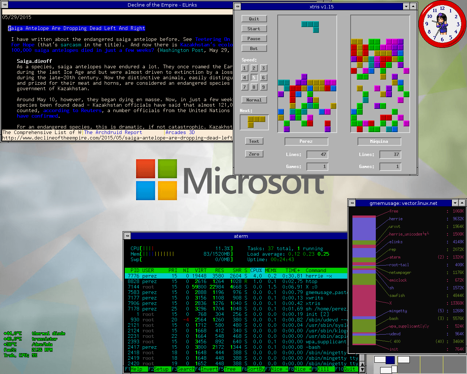Click the Next piece preview box
Screen dimensions: 467x374
[254, 122]
